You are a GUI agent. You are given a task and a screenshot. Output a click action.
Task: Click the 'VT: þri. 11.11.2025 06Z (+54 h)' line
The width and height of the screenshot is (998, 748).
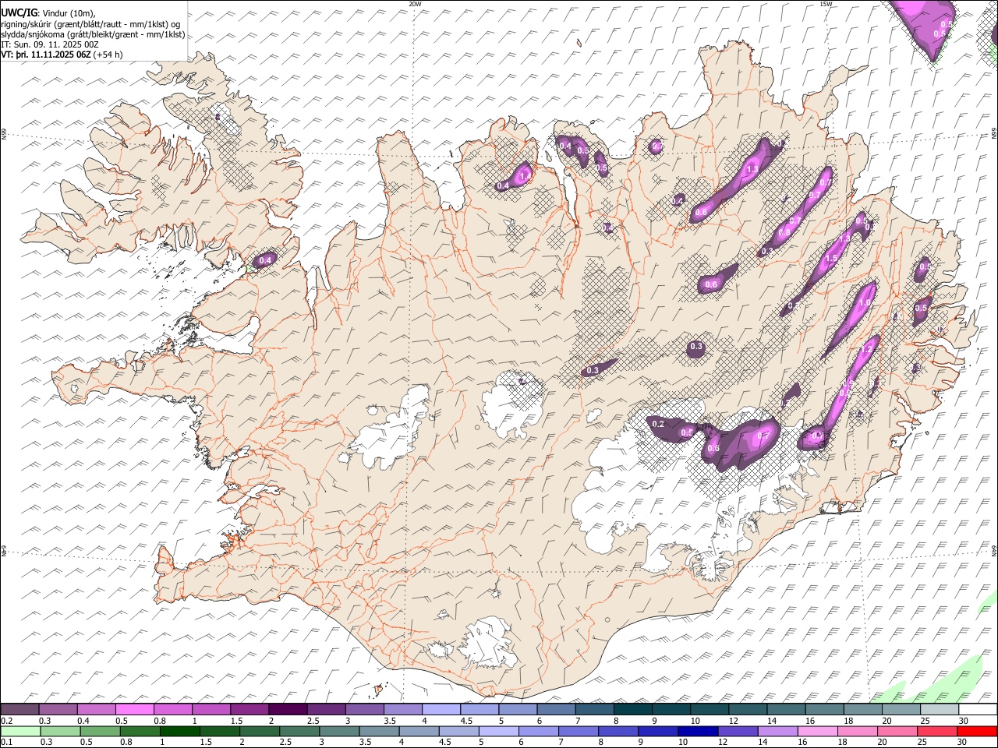(x=62, y=55)
